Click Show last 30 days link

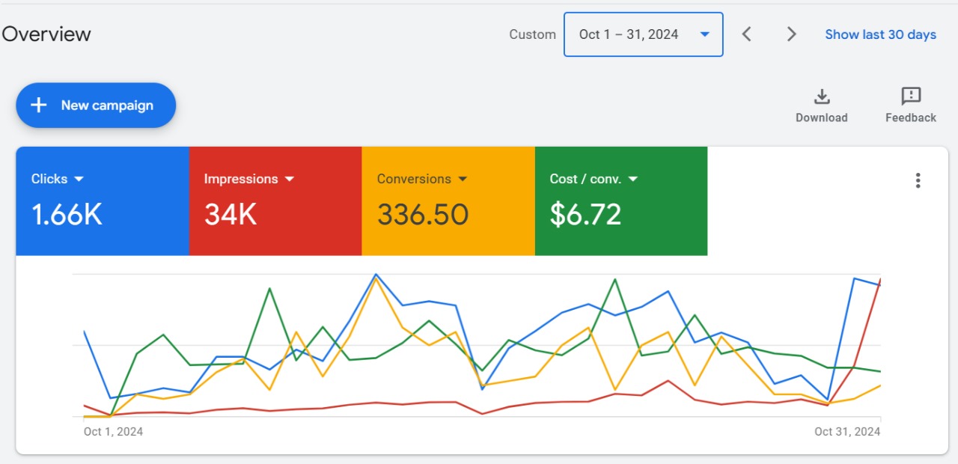tap(881, 34)
